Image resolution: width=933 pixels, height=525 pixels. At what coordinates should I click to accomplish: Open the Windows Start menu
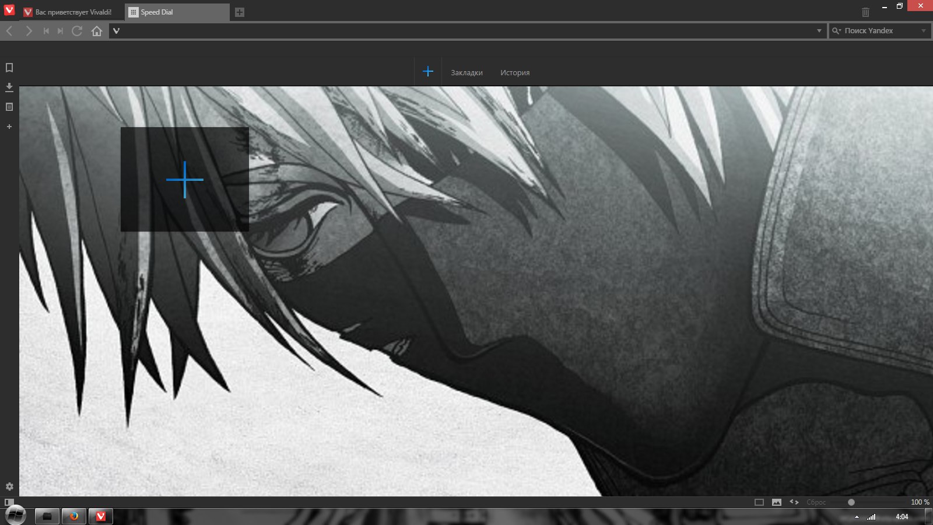[16, 515]
